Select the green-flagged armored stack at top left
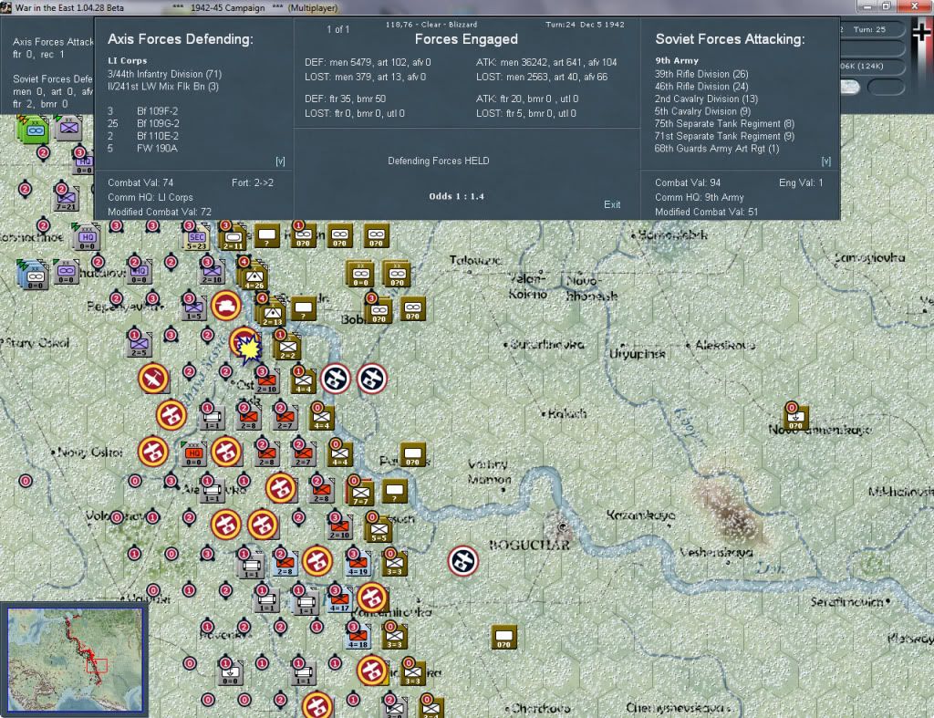Image resolution: width=934 pixels, height=718 pixels. pyautogui.click(x=34, y=130)
